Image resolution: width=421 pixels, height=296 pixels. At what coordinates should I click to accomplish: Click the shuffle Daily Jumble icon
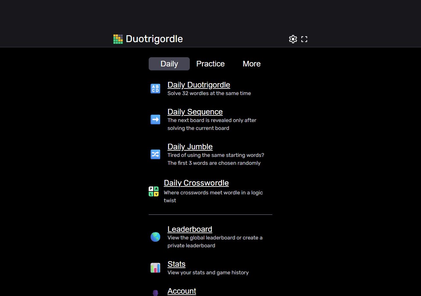click(x=155, y=154)
